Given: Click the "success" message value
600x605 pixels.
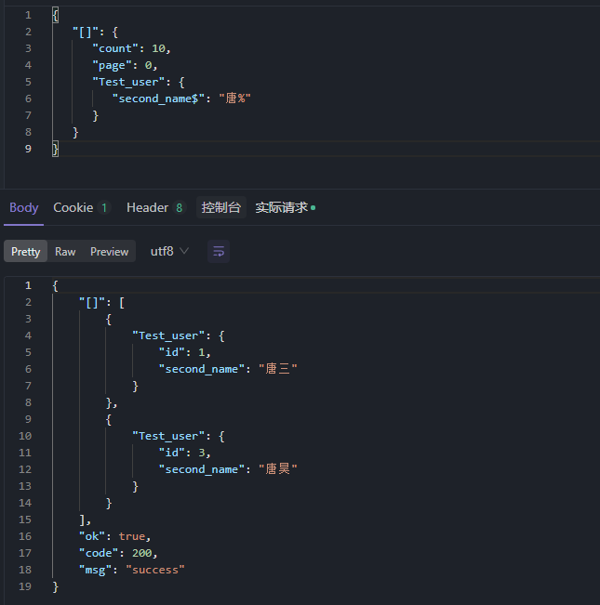Looking at the screenshot, I should point(155,570).
